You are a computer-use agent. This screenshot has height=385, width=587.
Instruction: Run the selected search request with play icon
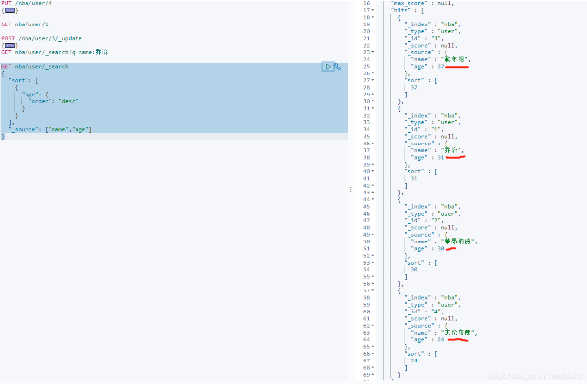(x=328, y=67)
